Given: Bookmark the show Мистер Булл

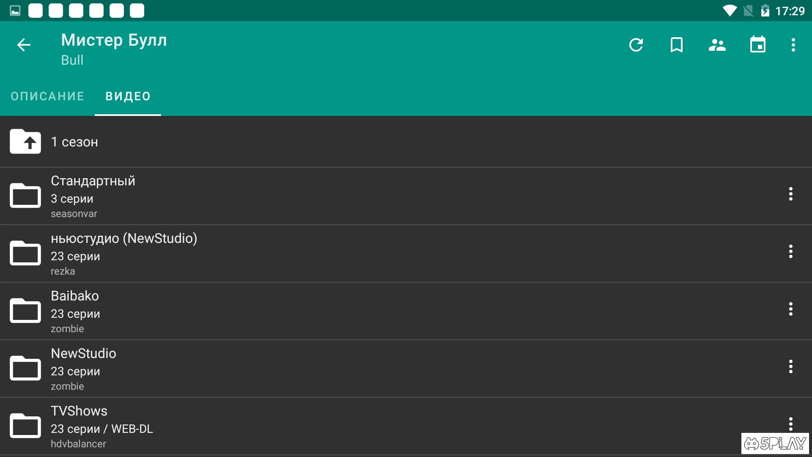Looking at the screenshot, I should [x=677, y=45].
